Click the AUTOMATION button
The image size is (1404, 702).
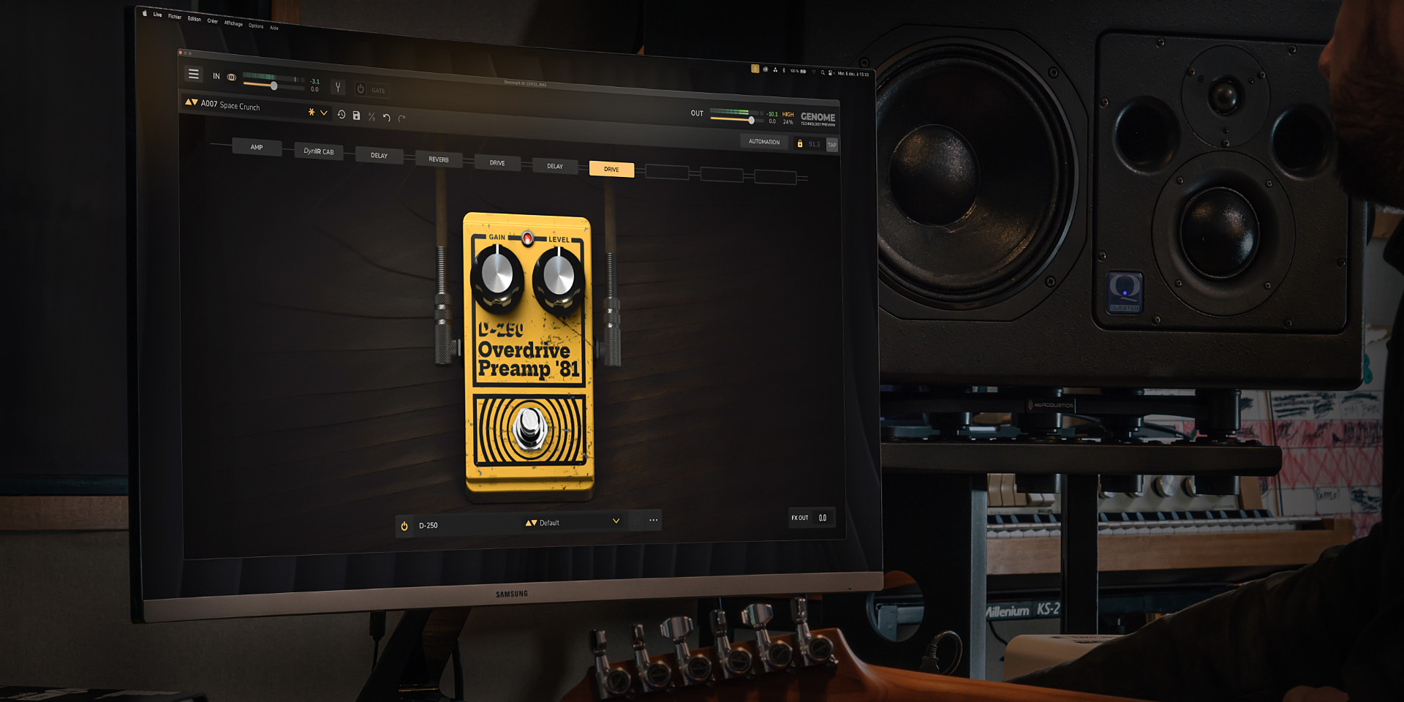click(x=763, y=142)
